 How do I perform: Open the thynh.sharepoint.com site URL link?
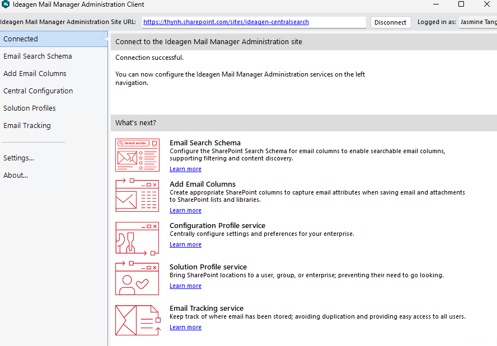click(226, 22)
